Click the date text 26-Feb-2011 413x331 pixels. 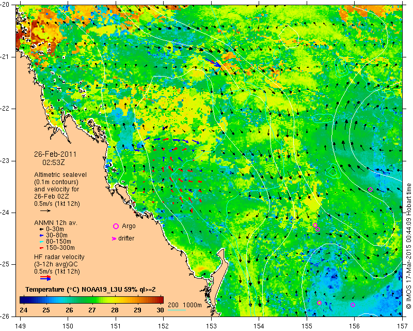point(55,154)
